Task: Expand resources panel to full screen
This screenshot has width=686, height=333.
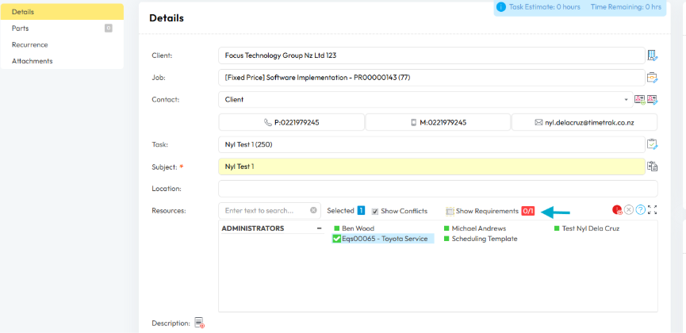Action: (653, 211)
